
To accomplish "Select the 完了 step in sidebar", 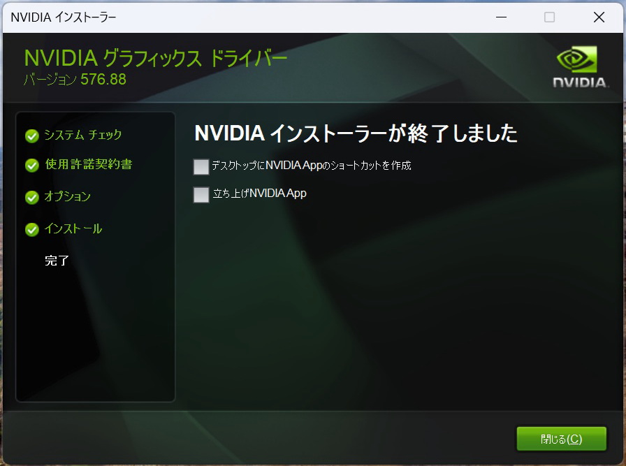I will point(57,261).
